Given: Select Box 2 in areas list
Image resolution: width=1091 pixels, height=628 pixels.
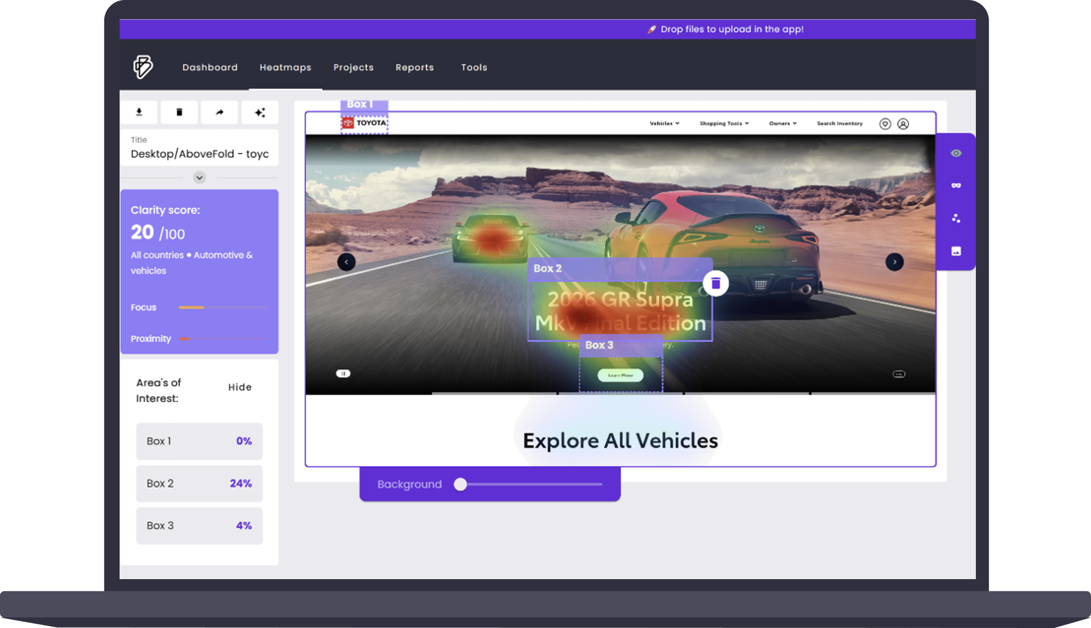Looking at the screenshot, I should 199,483.
